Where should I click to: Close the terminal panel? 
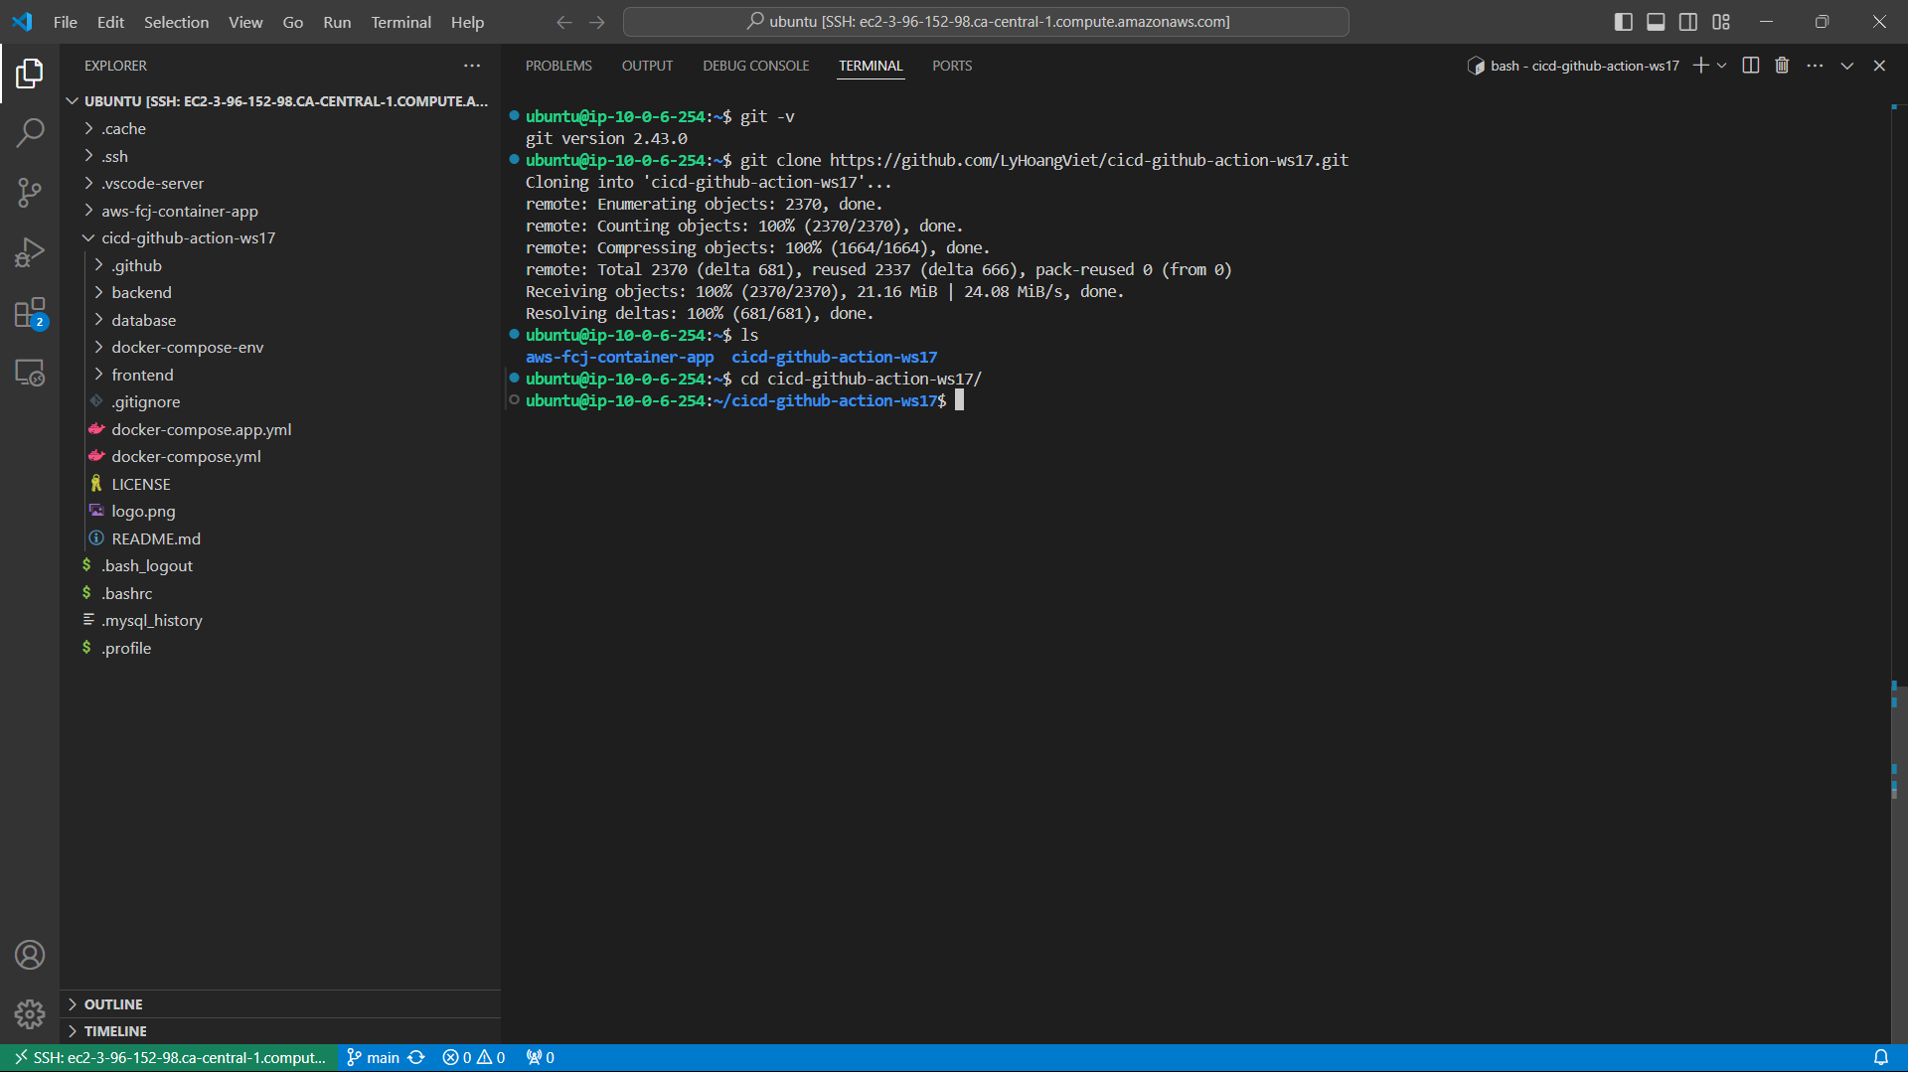(x=1879, y=66)
